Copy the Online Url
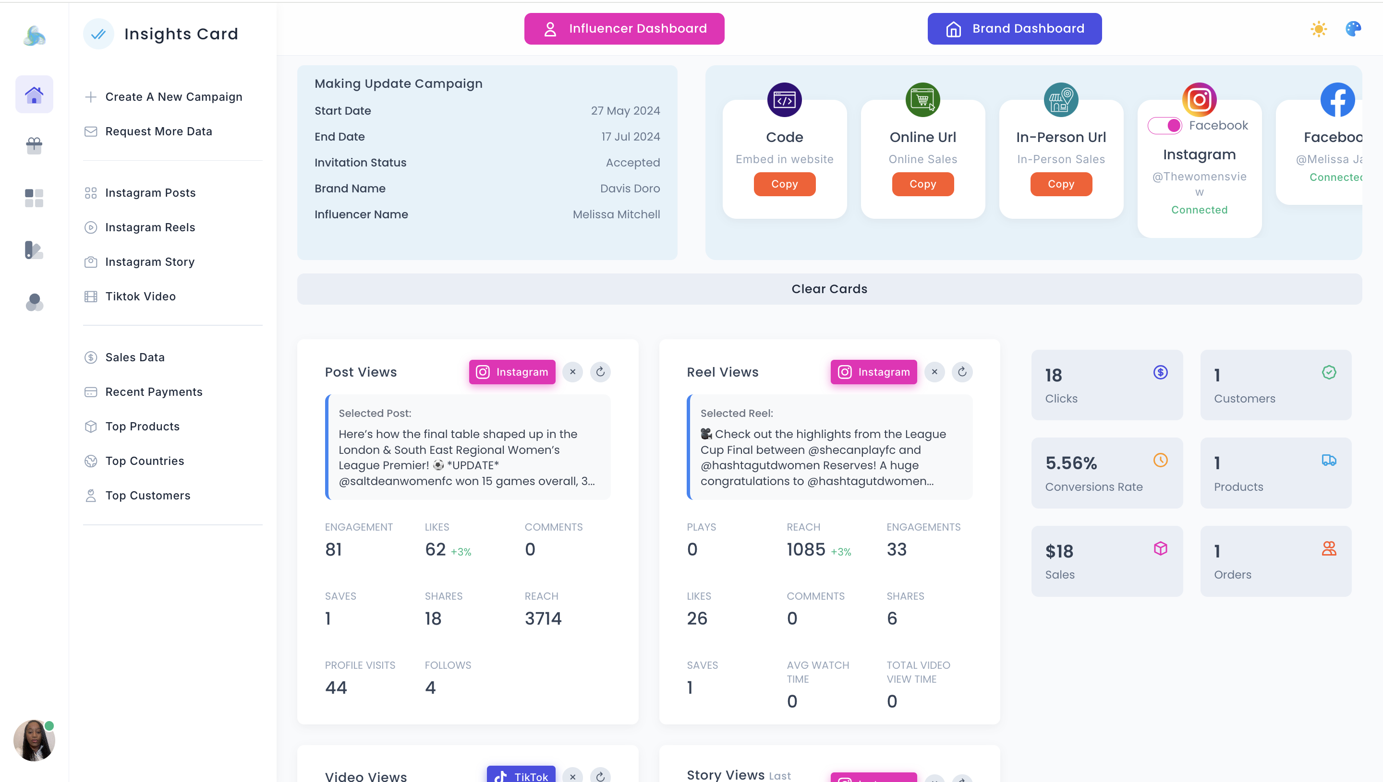This screenshot has height=782, width=1383. 922,184
